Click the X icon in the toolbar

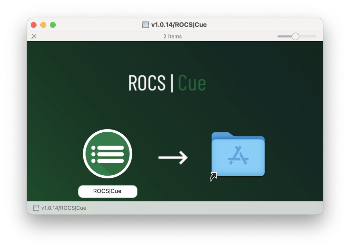pyautogui.click(x=33, y=36)
